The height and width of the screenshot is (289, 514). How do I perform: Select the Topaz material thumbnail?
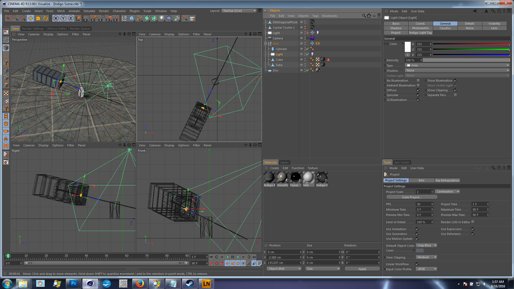tap(296, 177)
